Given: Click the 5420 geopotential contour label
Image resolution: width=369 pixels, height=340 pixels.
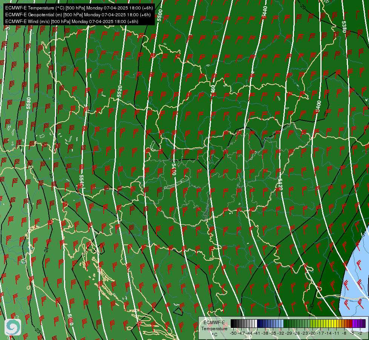Looking at the screenshot, I should (280, 184).
